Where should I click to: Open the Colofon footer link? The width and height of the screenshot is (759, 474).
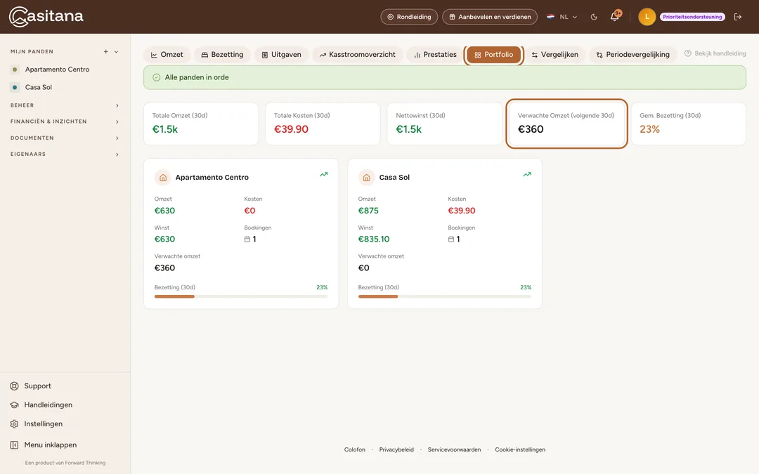coord(355,450)
